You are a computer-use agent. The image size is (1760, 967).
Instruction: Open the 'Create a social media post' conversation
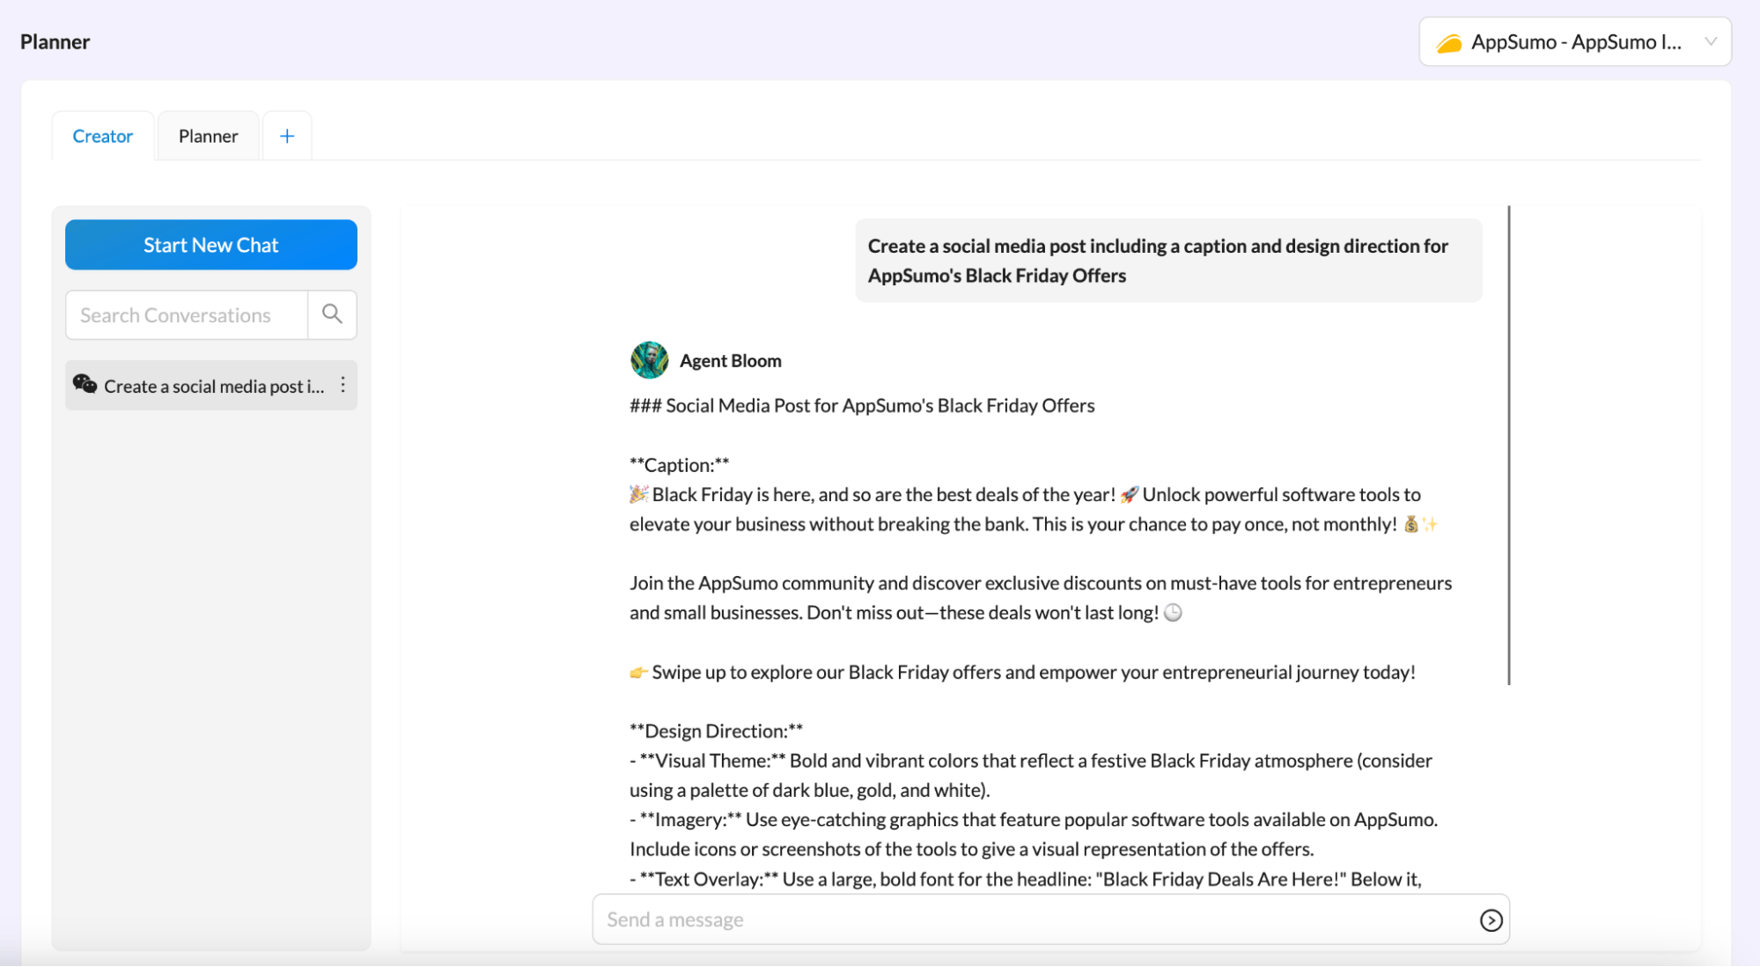pyautogui.click(x=213, y=386)
